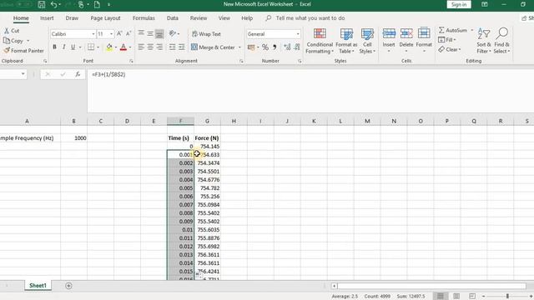Open Sort & Filter menu
Viewport: 534px width, 300px height.
click(x=484, y=41)
